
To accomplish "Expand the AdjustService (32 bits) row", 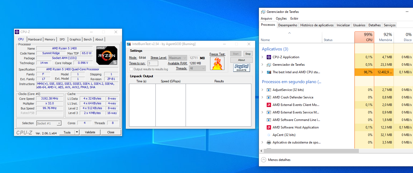I will pyautogui.click(x=262, y=90).
